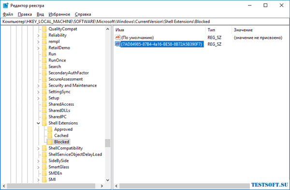Open the Файл menu

[x=8, y=14]
